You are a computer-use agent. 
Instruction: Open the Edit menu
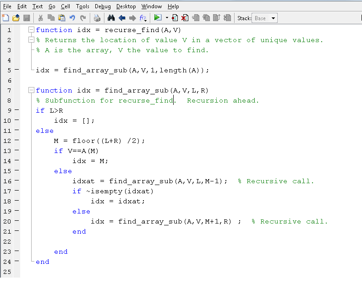pyautogui.click(x=22, y=6)
